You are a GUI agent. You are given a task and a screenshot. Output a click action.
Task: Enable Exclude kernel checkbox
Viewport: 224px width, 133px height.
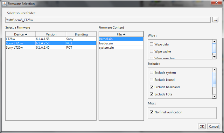(x=152, y=79)
